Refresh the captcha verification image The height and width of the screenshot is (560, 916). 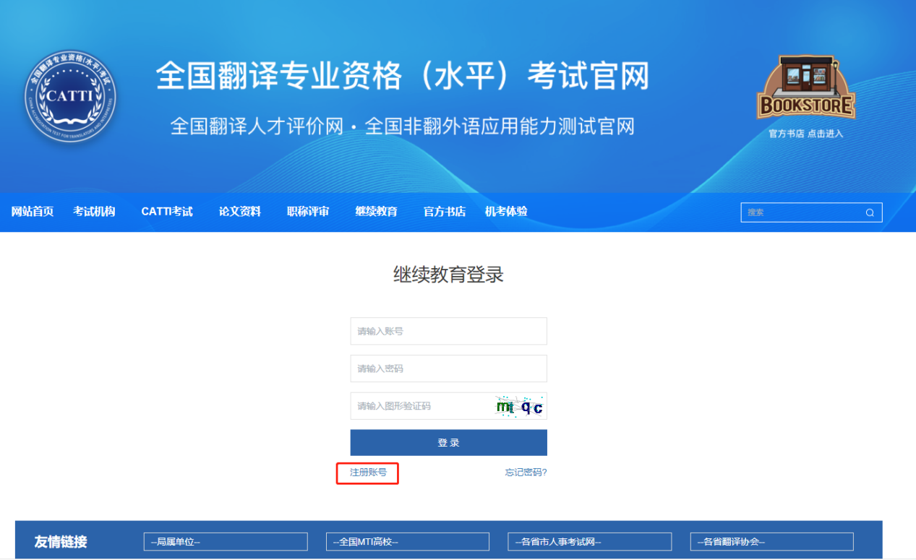tap(520, 407)
